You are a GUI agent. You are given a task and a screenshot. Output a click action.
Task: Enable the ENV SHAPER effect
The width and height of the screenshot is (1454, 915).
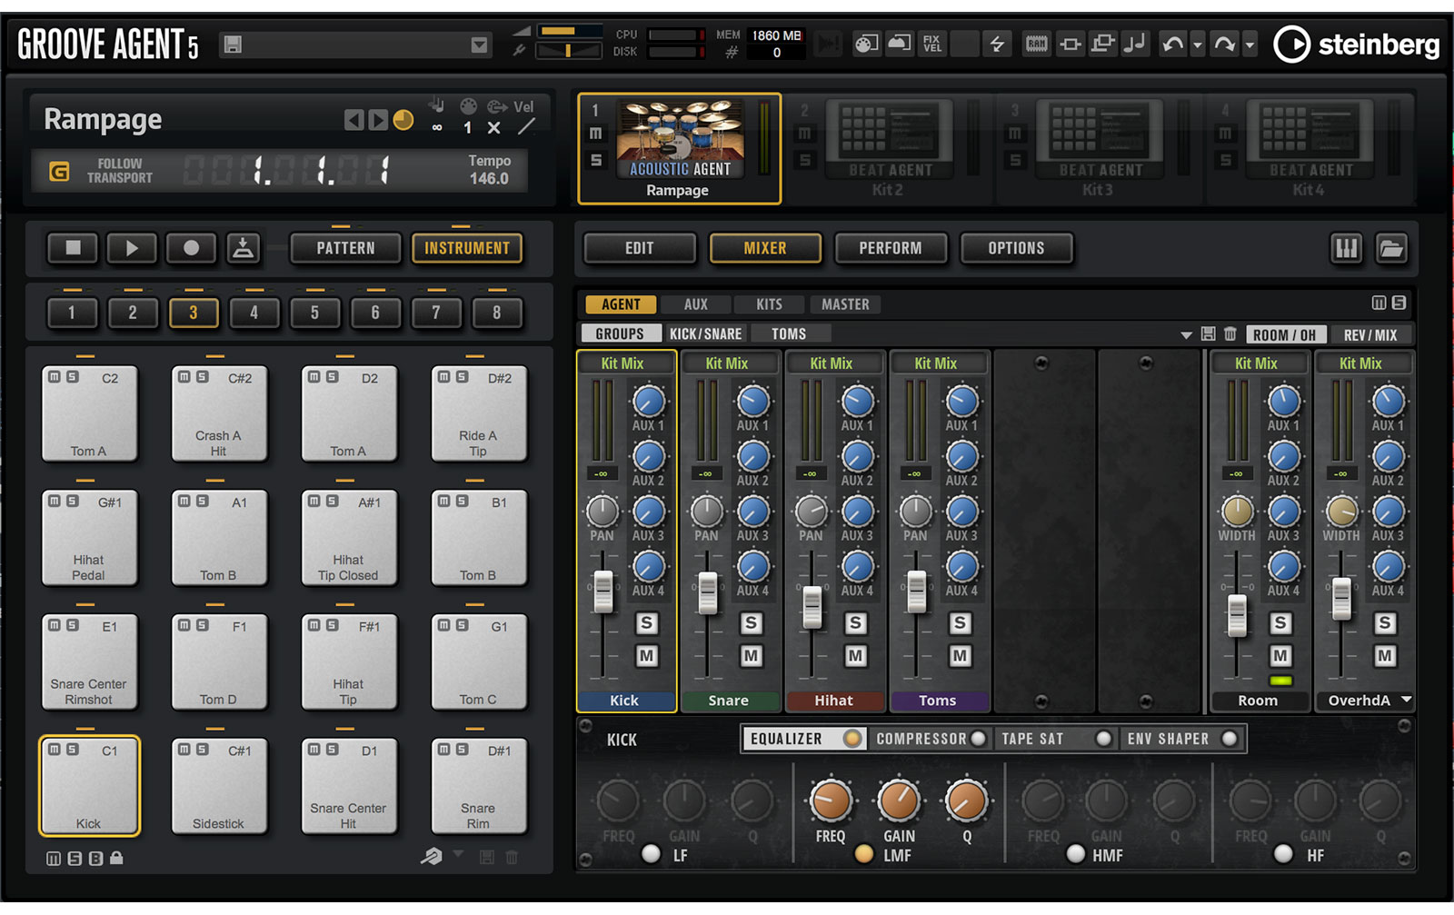1230,739
